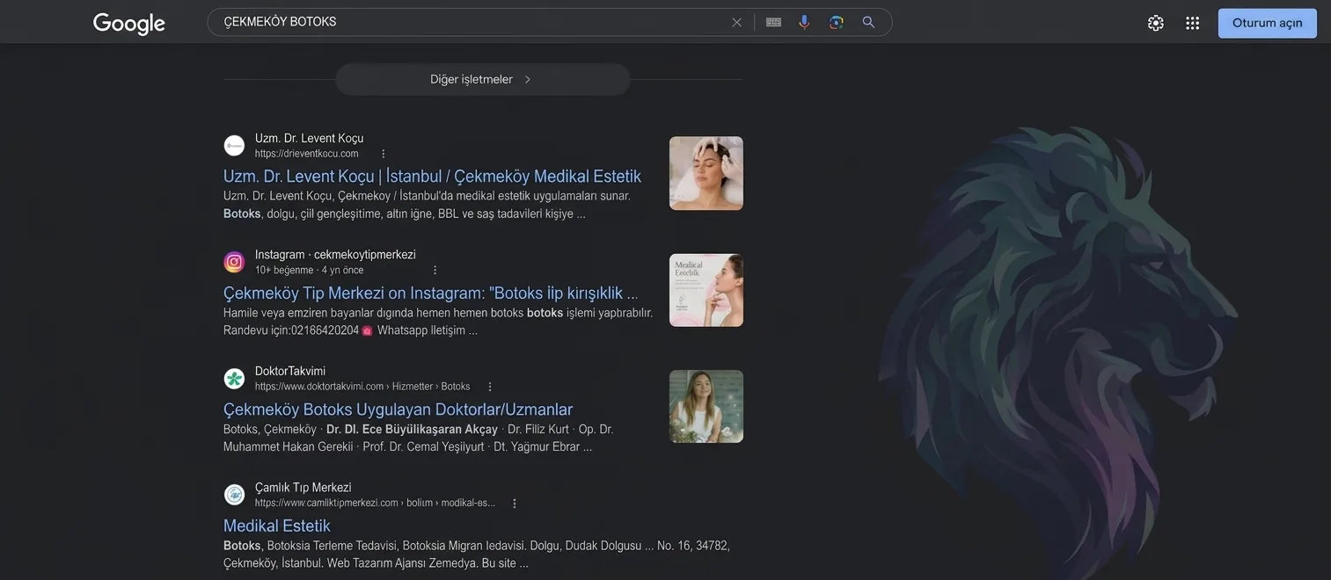The width and height of the screenshot is (1331, 580).
Task: Expand Diğer işletmeler listings
Action: click(x=482, y=79)
